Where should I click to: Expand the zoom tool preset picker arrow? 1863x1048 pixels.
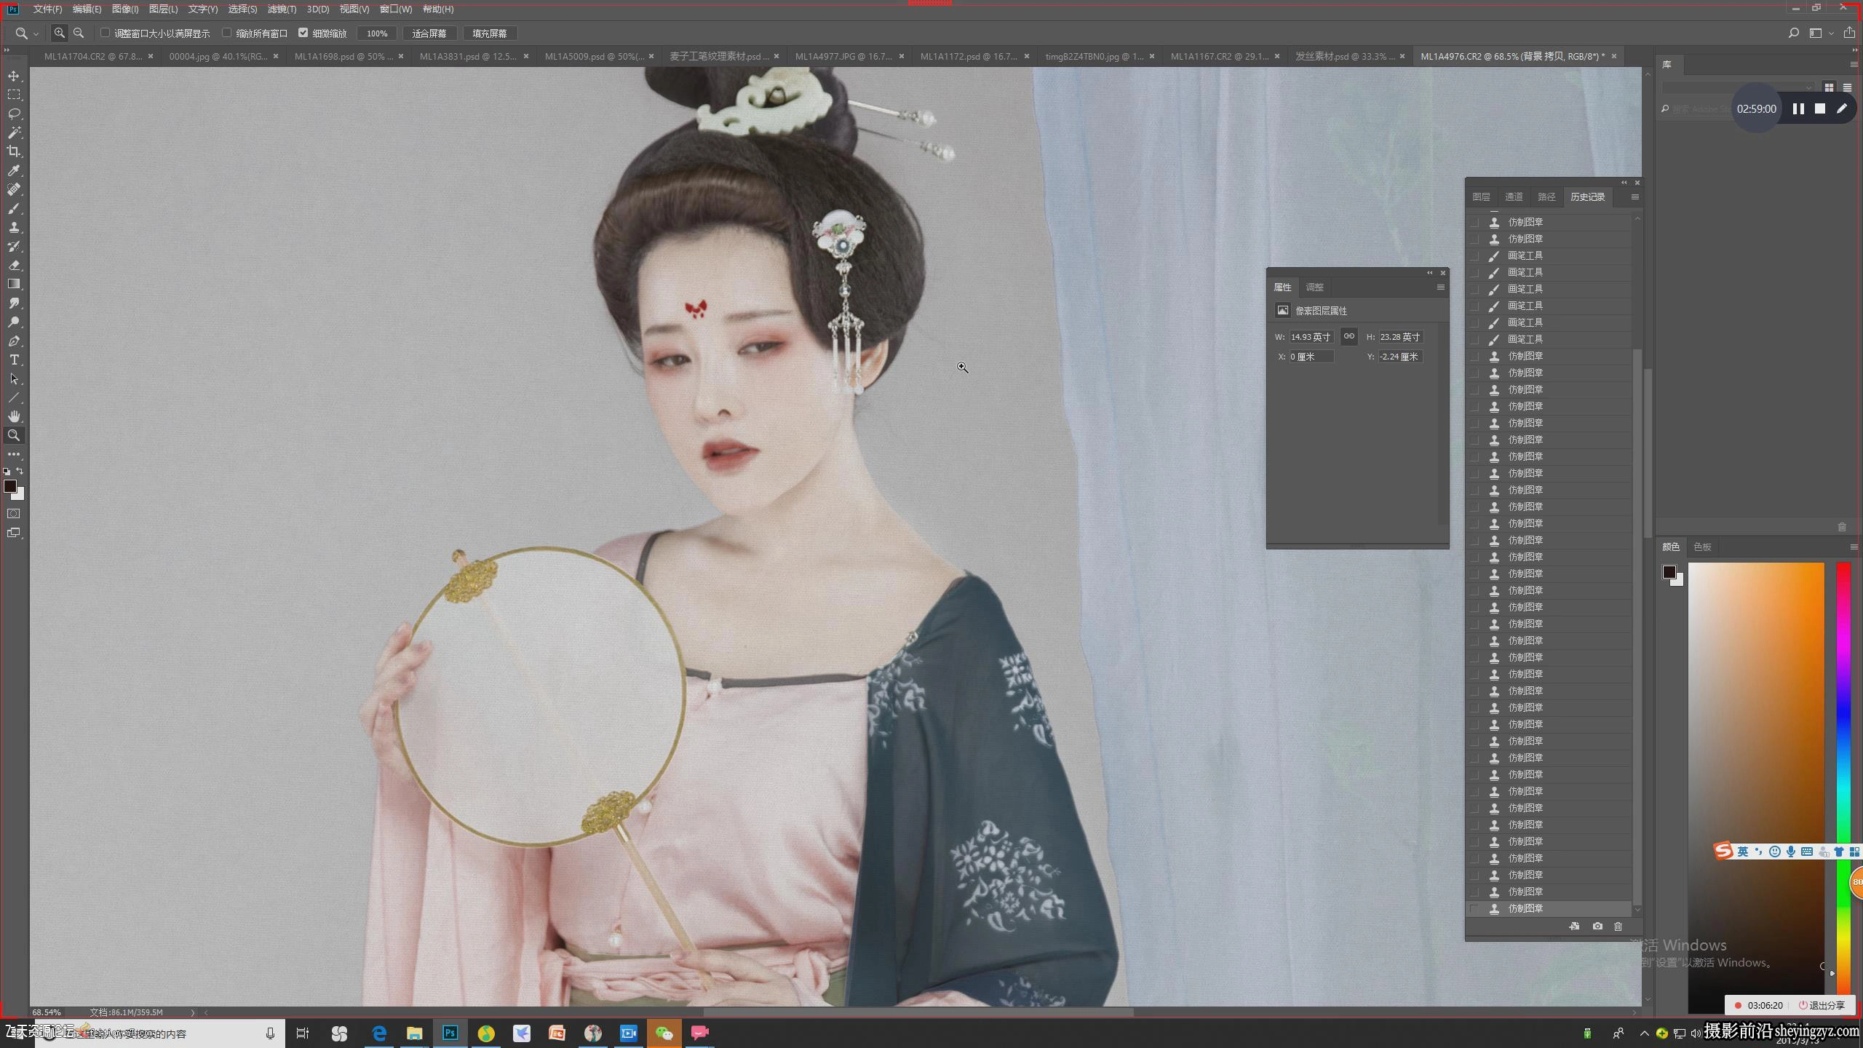[x=36, y=33]
